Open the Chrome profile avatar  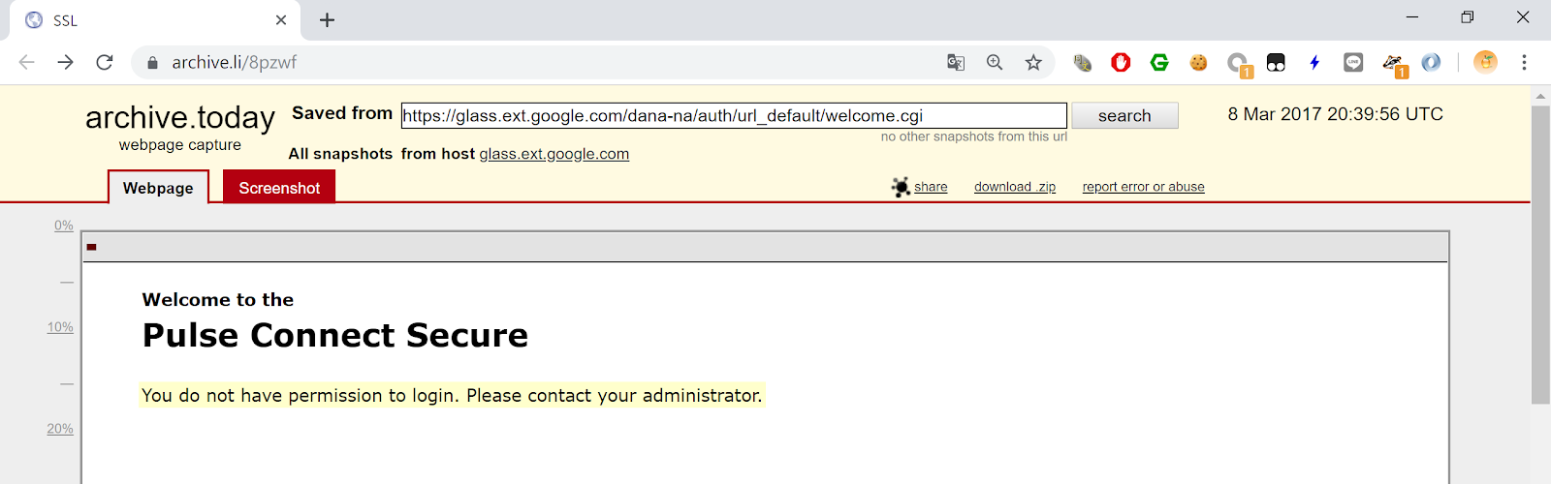click(x=1485, y=62)
